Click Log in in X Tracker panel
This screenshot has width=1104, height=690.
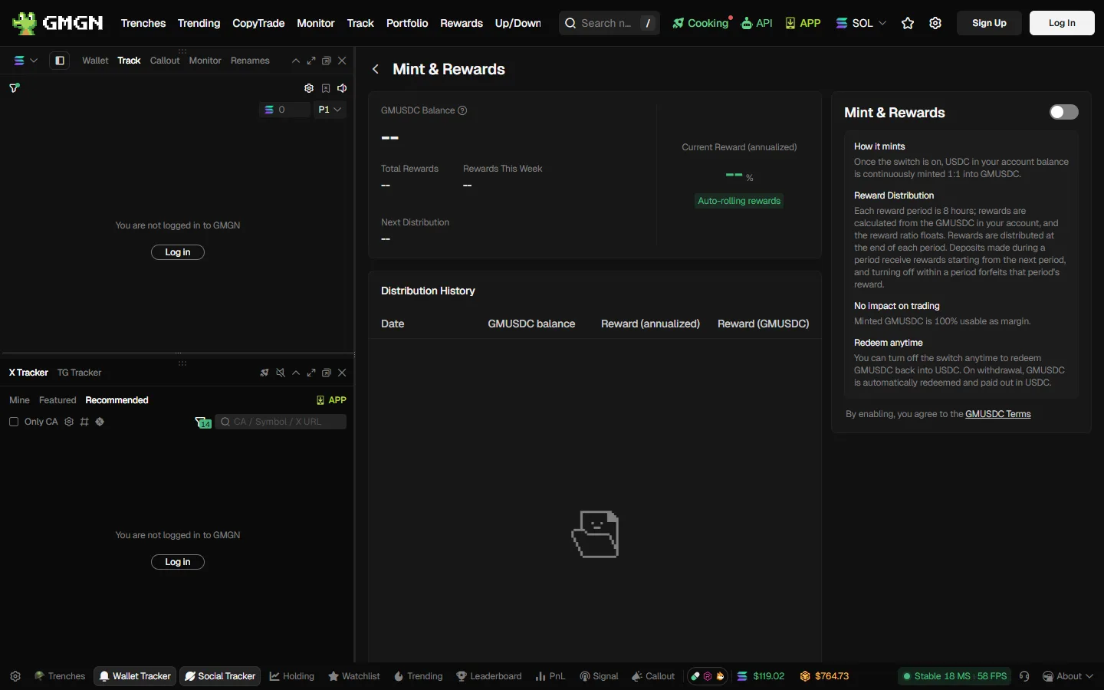pos(178,562)
